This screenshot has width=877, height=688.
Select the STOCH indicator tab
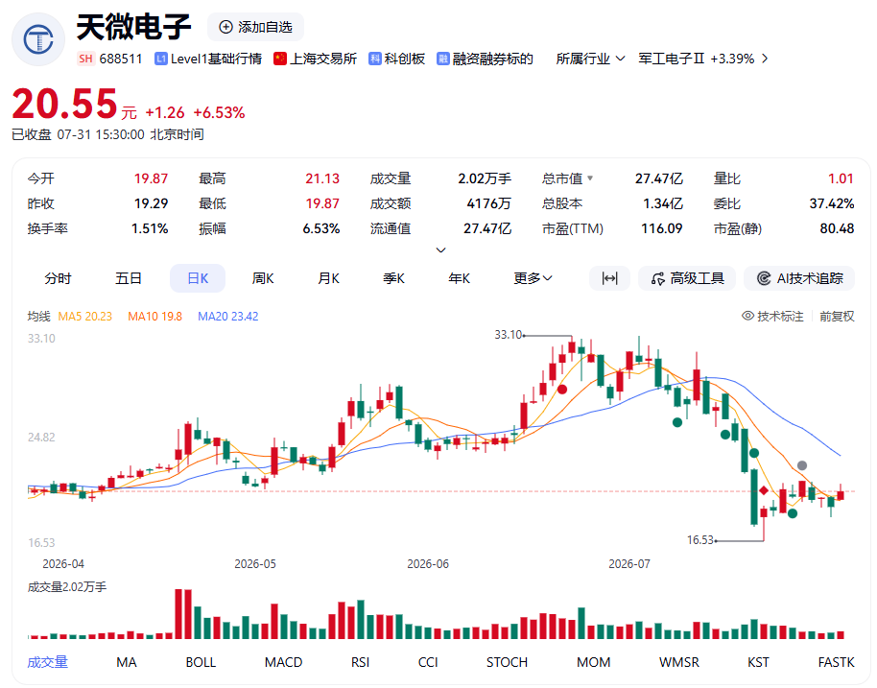[507, 662]
